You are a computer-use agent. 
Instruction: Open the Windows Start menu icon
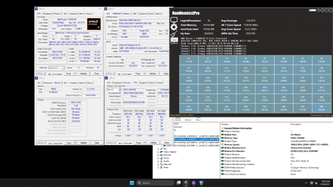[132, 183]
